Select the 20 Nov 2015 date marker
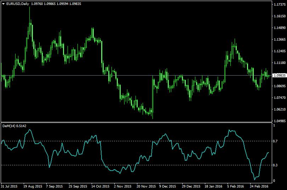The height and width of the screenshot is (190, 287). (146, 186)
